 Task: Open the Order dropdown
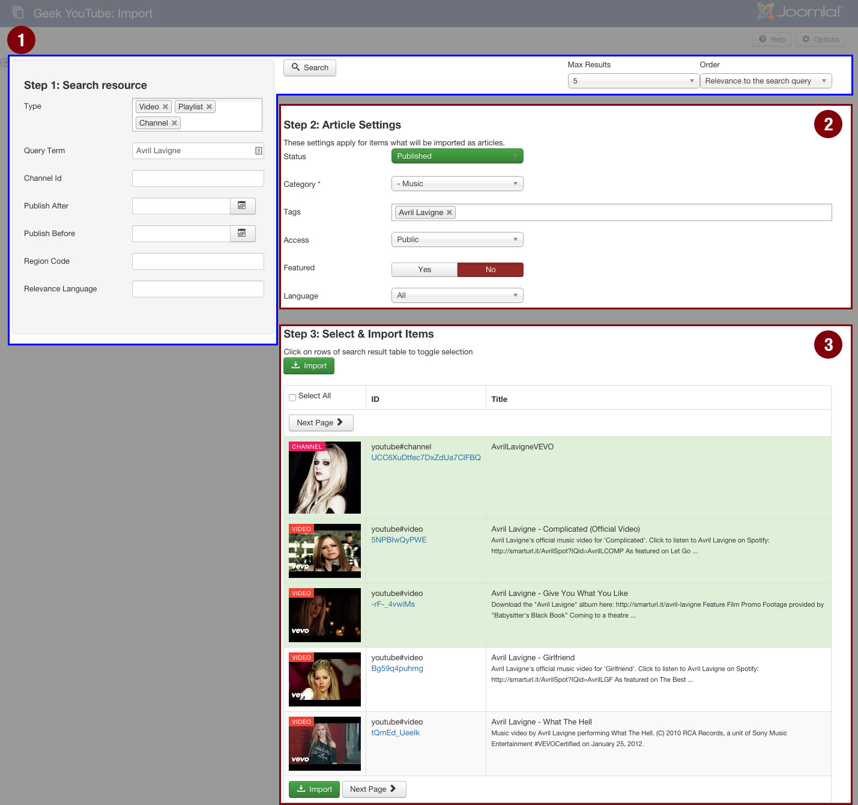click(766, 81)
